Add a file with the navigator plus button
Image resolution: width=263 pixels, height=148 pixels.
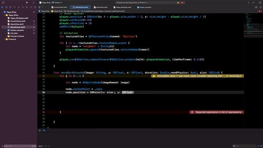(x=2, y=146)
